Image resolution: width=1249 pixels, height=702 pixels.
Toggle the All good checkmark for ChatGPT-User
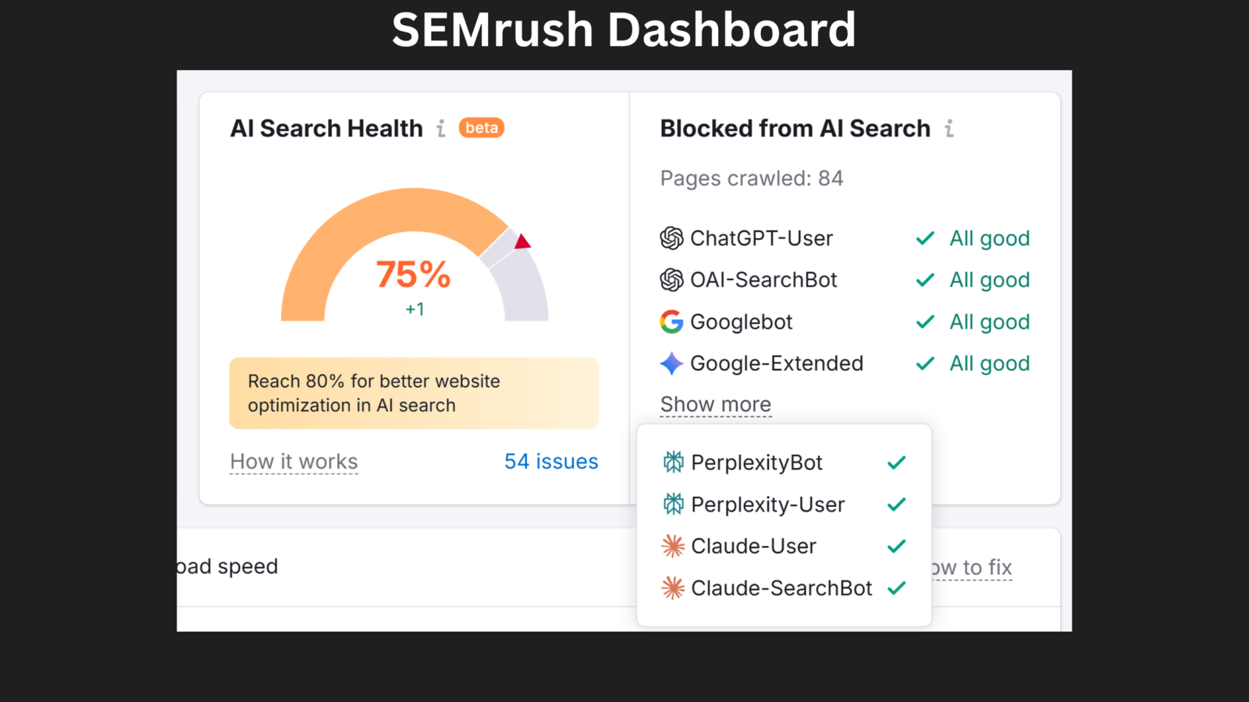tap(924, 239)
